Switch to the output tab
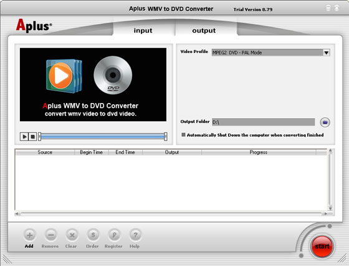Image resolution: width=349 pixels, height=266 pixels. (x=204, y=31)
